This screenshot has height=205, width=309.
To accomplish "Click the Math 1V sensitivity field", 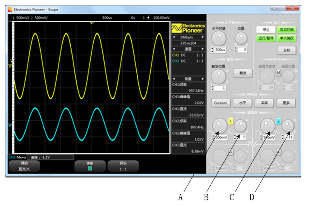I will [268, 87].
